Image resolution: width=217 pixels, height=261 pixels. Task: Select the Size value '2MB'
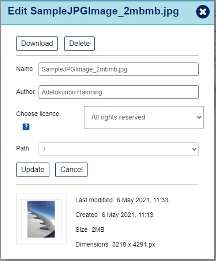(x=98, y=230)
